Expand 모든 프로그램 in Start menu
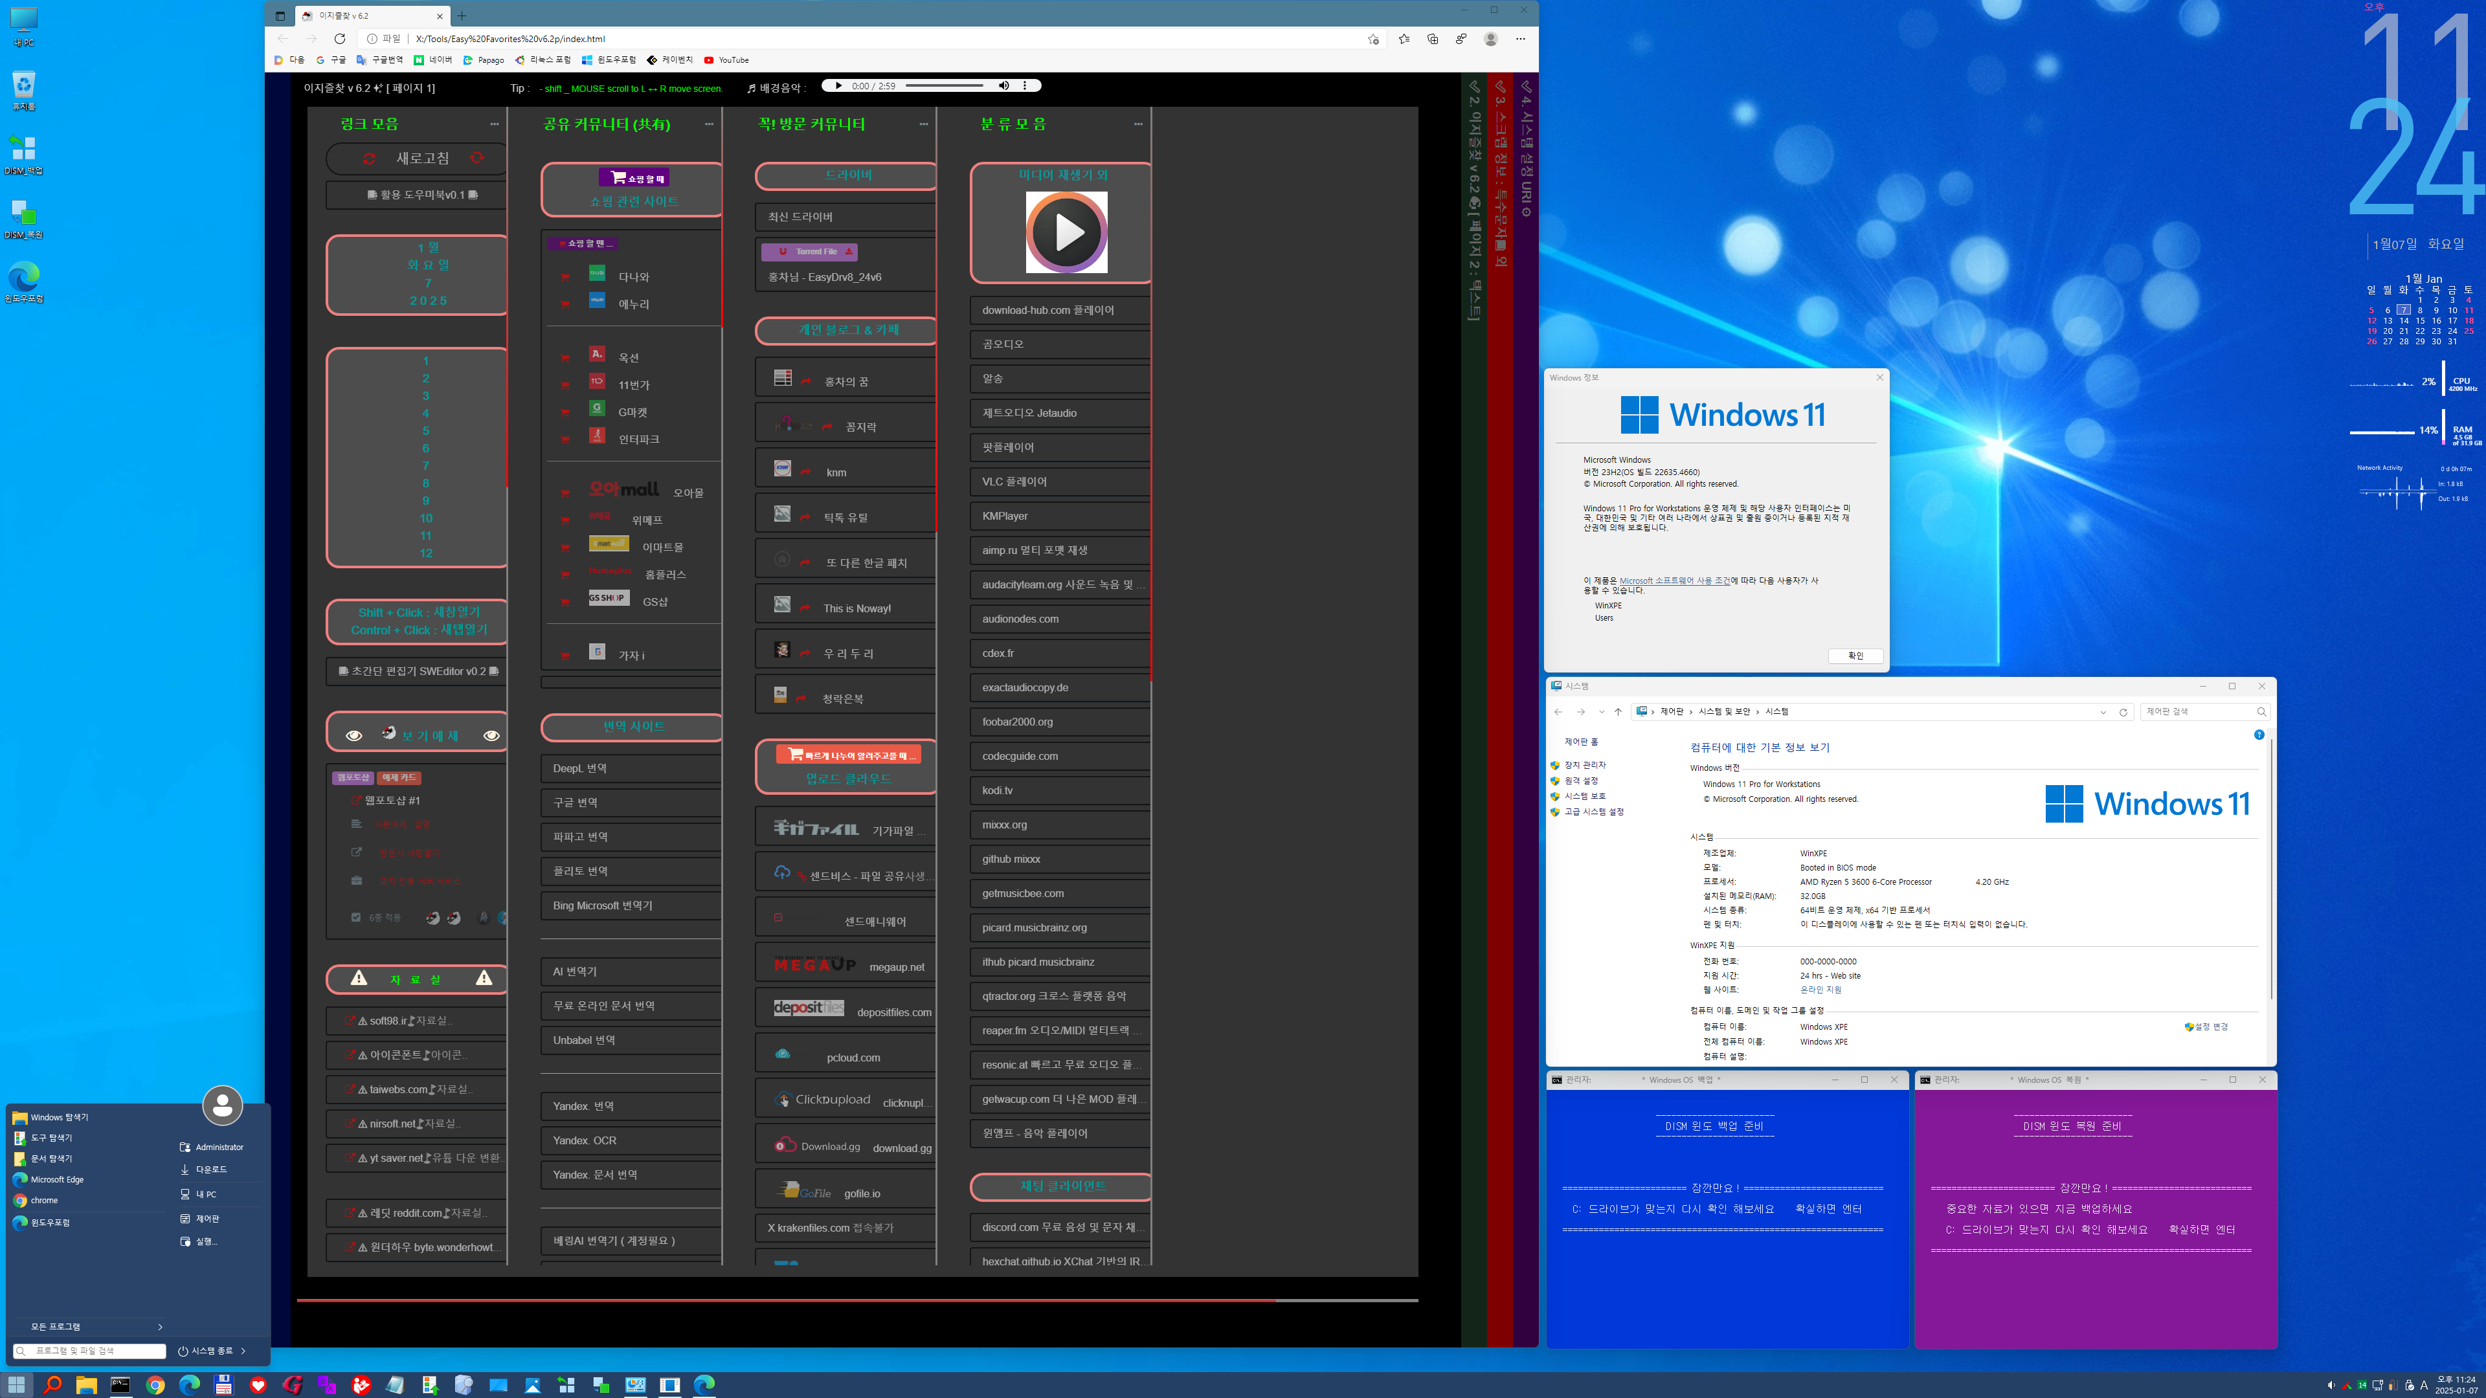Viewport: 2486px width, 1398px height. (x=90, y=1327)
